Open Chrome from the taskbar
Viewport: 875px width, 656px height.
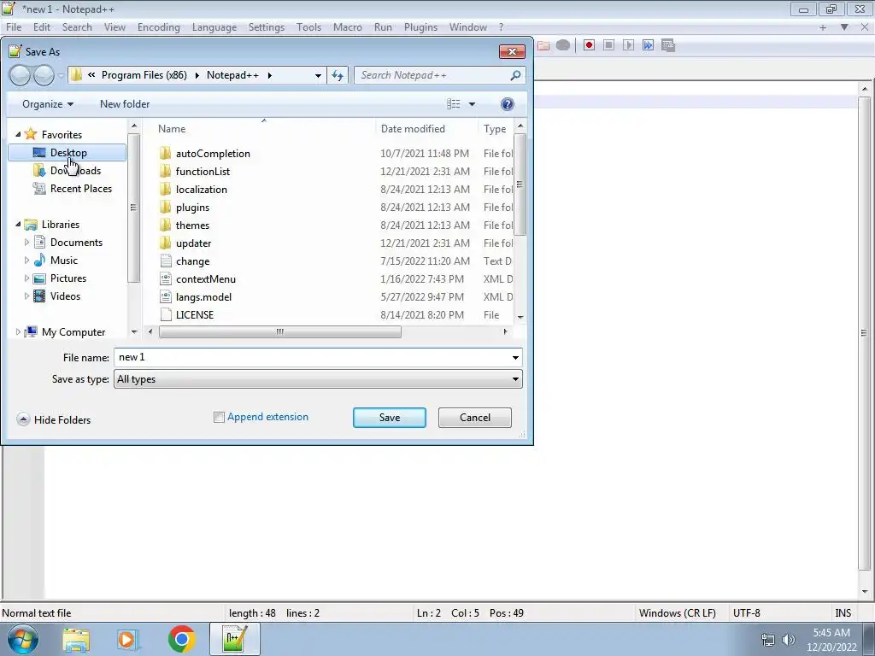181,640
